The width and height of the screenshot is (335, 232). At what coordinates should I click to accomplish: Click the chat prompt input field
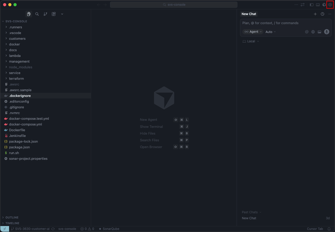coord(285,23)
